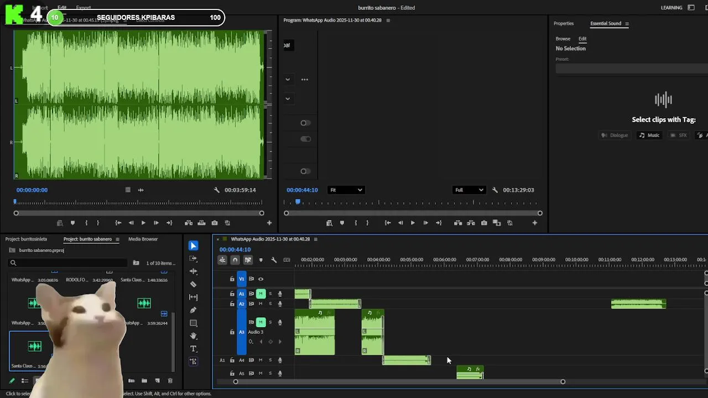Open the Program monitor panel menu
The image size is (708, 398).
tap(388, 20)
